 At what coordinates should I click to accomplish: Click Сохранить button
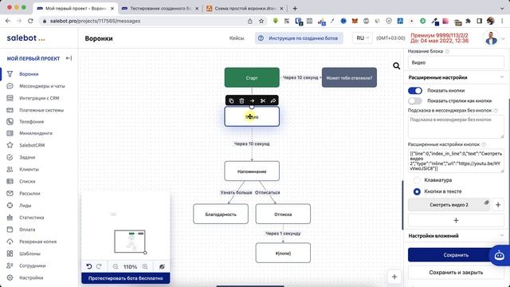pyautogui.click(x=456, y=255)
